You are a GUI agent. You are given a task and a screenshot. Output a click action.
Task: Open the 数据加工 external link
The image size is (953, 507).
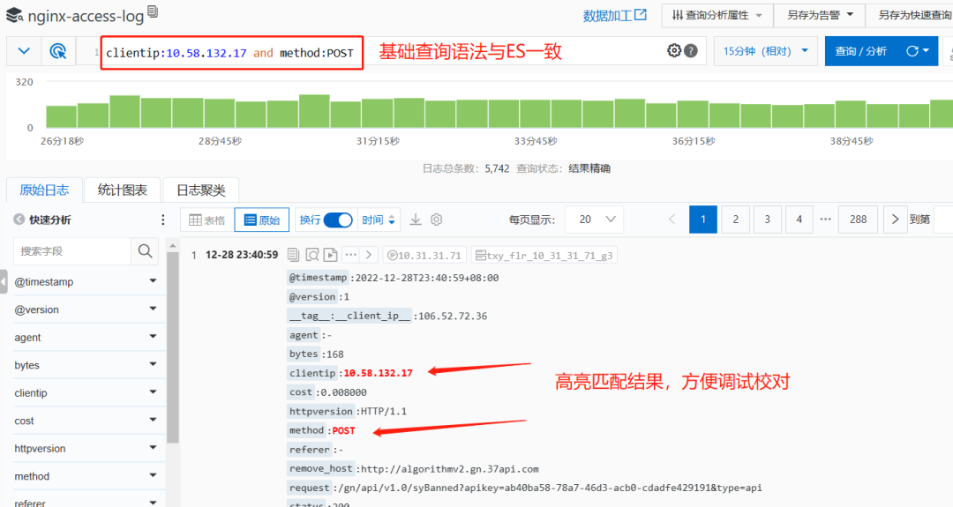(614, 16)
